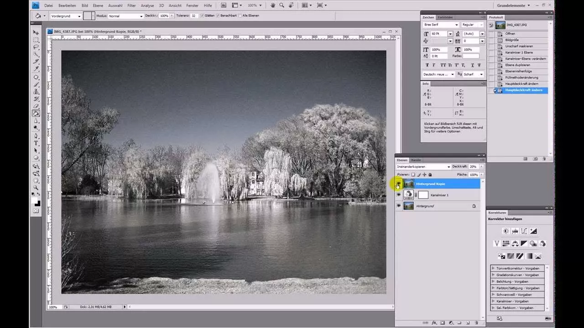This screenshot has width=584, height=328.
Task: Switch to the Kanäle tab
Action: pyautogui.click(x=416, y=160)
